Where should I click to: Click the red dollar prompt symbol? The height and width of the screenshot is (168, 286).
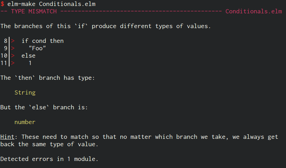2,4
